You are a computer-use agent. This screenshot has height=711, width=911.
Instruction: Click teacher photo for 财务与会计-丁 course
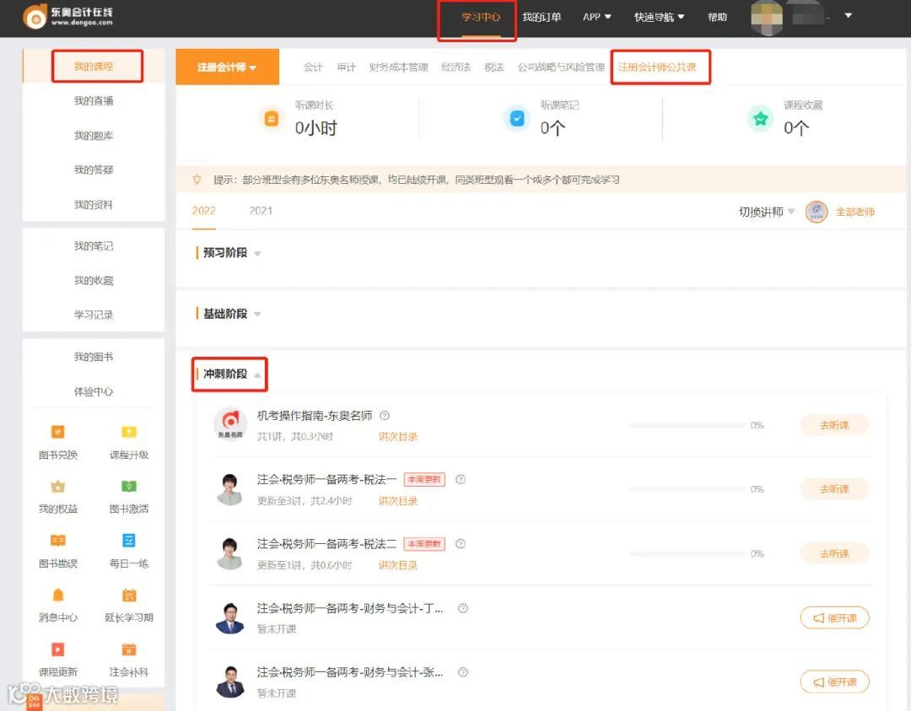coord(230,617)
